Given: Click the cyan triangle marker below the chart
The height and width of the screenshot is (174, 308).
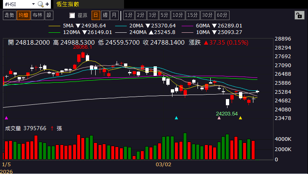Looking at the screenshot, I should [176, 118].
